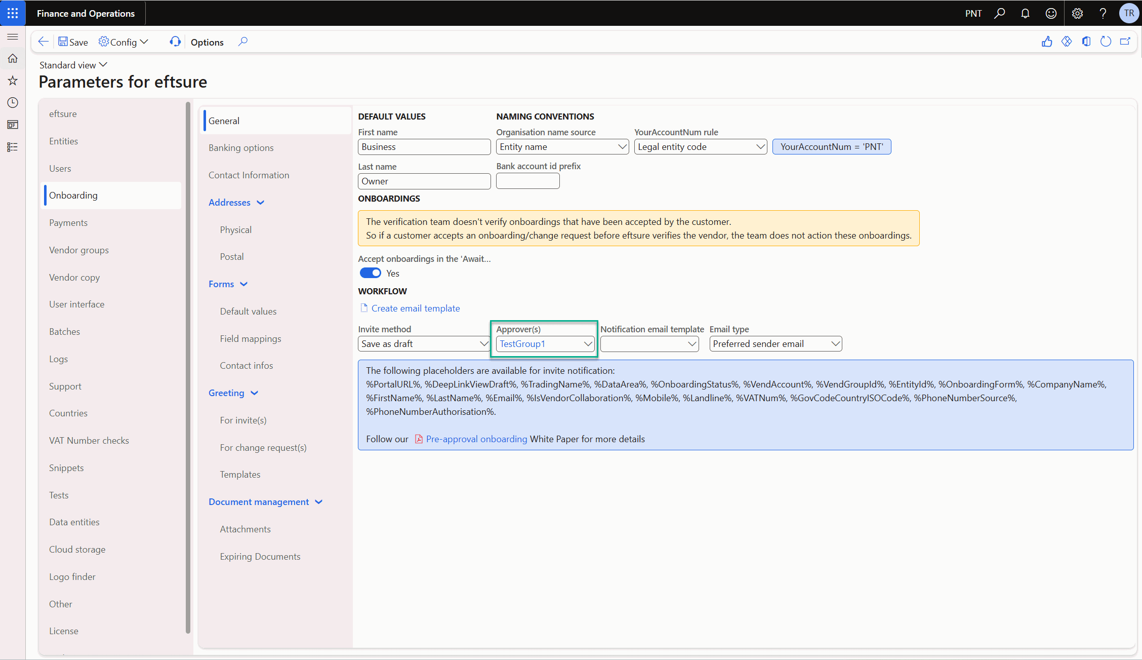Open Recent clock icon in sidebar

13,103
